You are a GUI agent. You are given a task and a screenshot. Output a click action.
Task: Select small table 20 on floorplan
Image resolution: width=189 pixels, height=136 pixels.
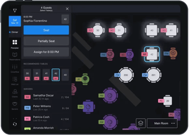pyautogui.click(x=168, y=101)
